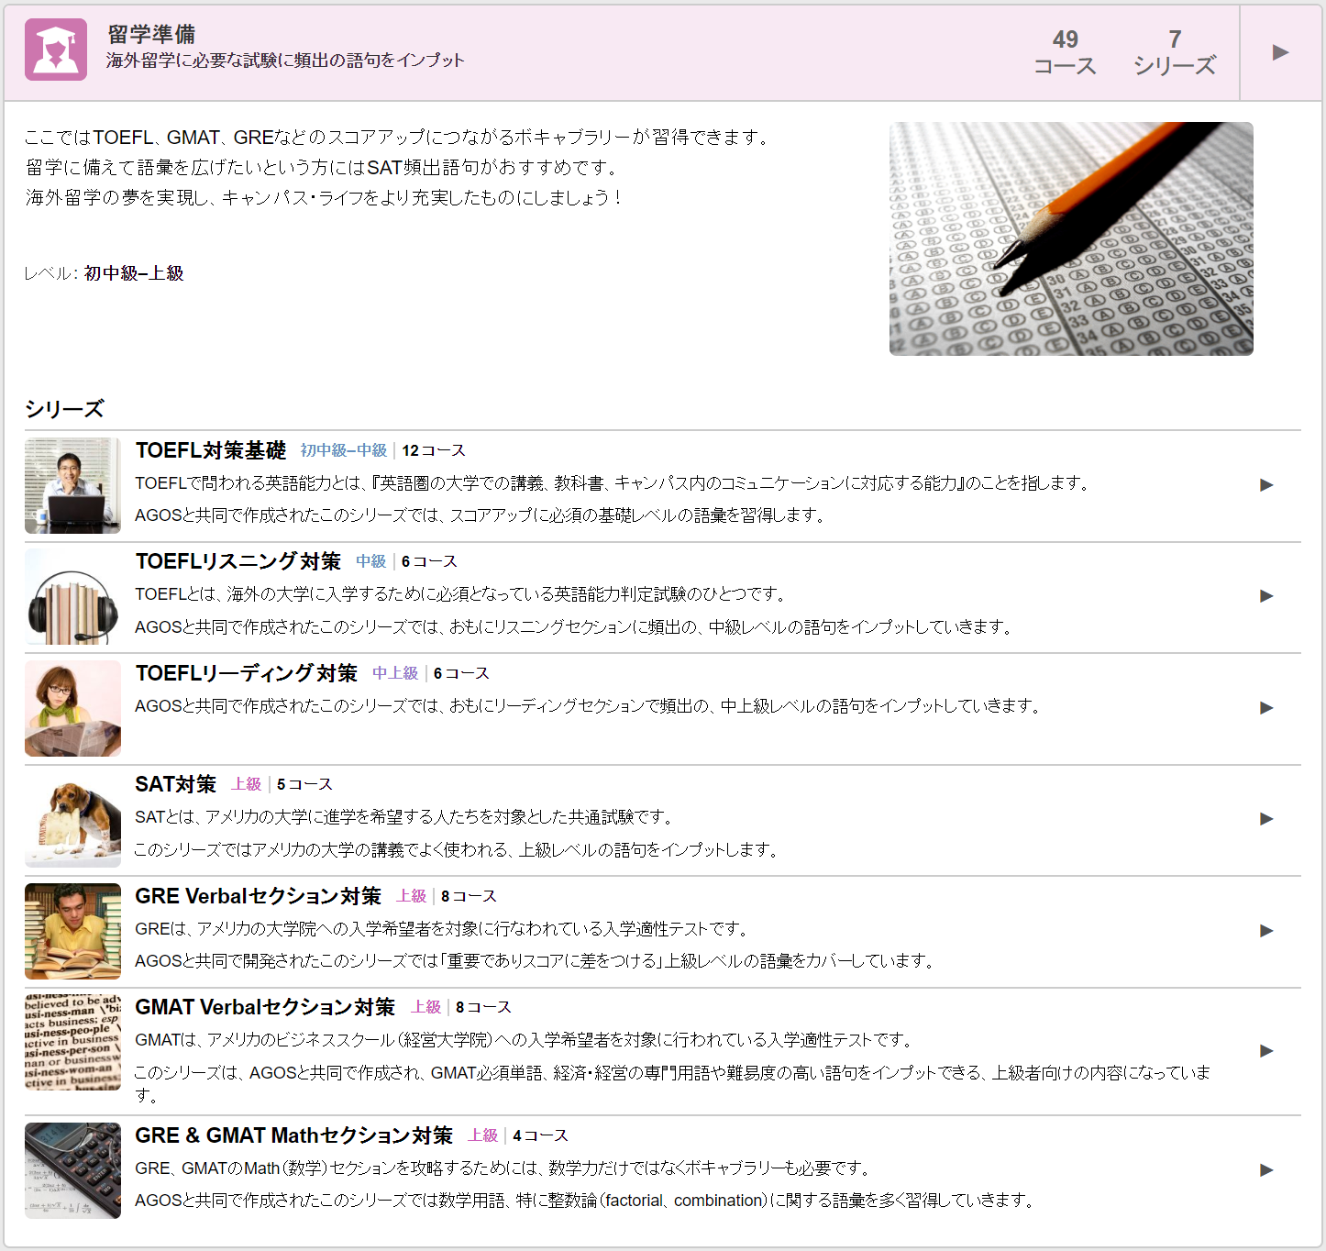Click the TOEFL対策基礎 thumbnail of man with laptop
The image size is (1326, 1251).
72,485
